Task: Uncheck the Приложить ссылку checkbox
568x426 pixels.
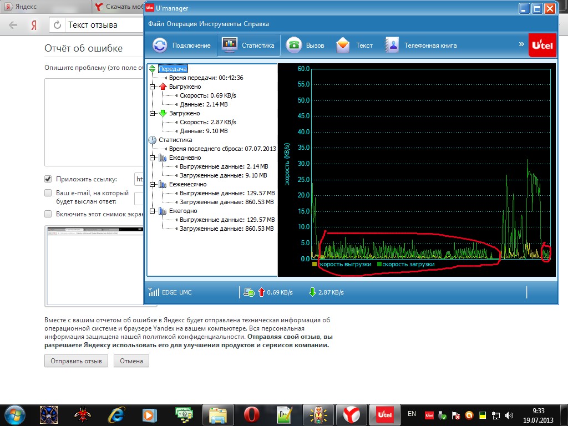Action: tap(48, 179)
